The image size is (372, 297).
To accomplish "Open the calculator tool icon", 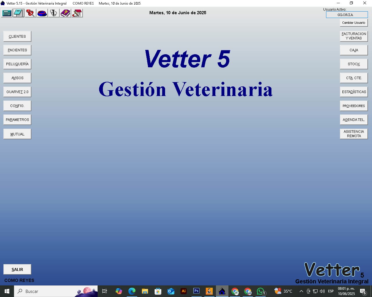I will tap(7, 13).
